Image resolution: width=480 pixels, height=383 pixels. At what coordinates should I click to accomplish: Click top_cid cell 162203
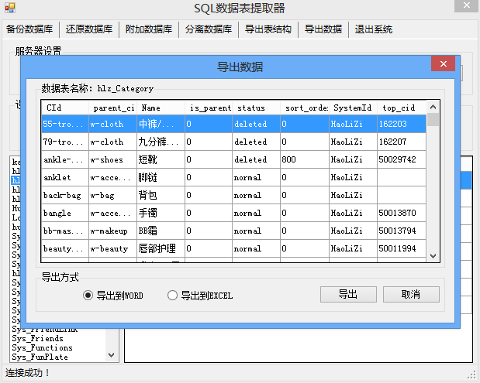coord(402,124)
